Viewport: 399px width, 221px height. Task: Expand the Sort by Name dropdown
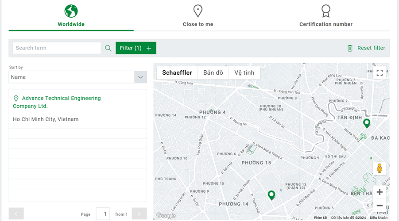pyautogui.click(x=77, y=77)
